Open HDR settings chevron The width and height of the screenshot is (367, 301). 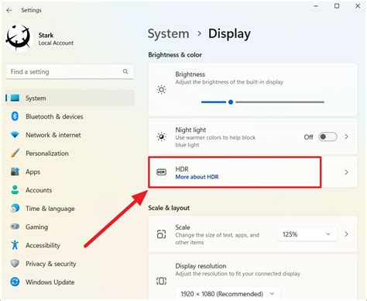pyautogui.click(x=347, y=172)
